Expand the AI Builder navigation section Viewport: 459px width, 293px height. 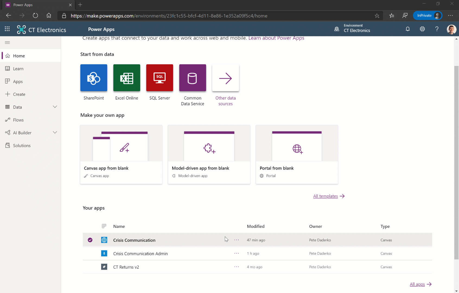pos(55,133)
